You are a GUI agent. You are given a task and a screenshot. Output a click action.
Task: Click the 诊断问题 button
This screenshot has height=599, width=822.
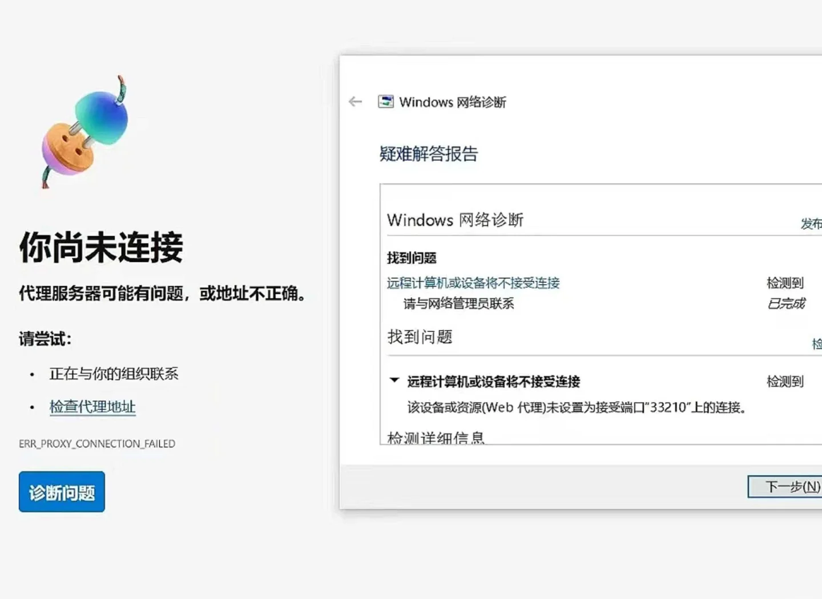62,492
